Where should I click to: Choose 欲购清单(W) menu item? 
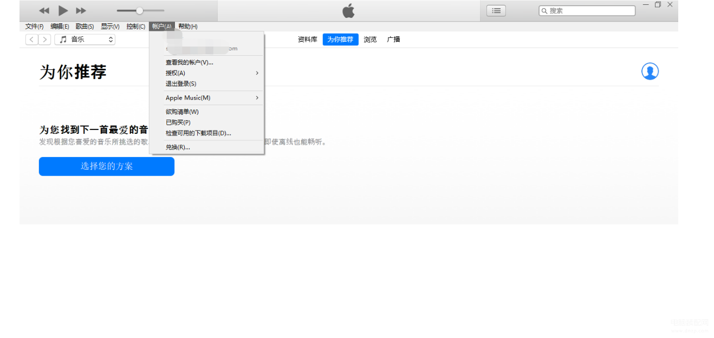(x=206, y=112)
